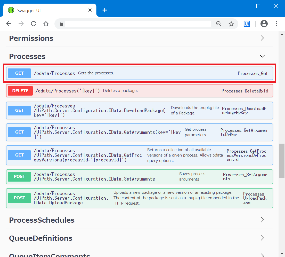Click GET button for DownloadPackage endpoint

(19, 111)
